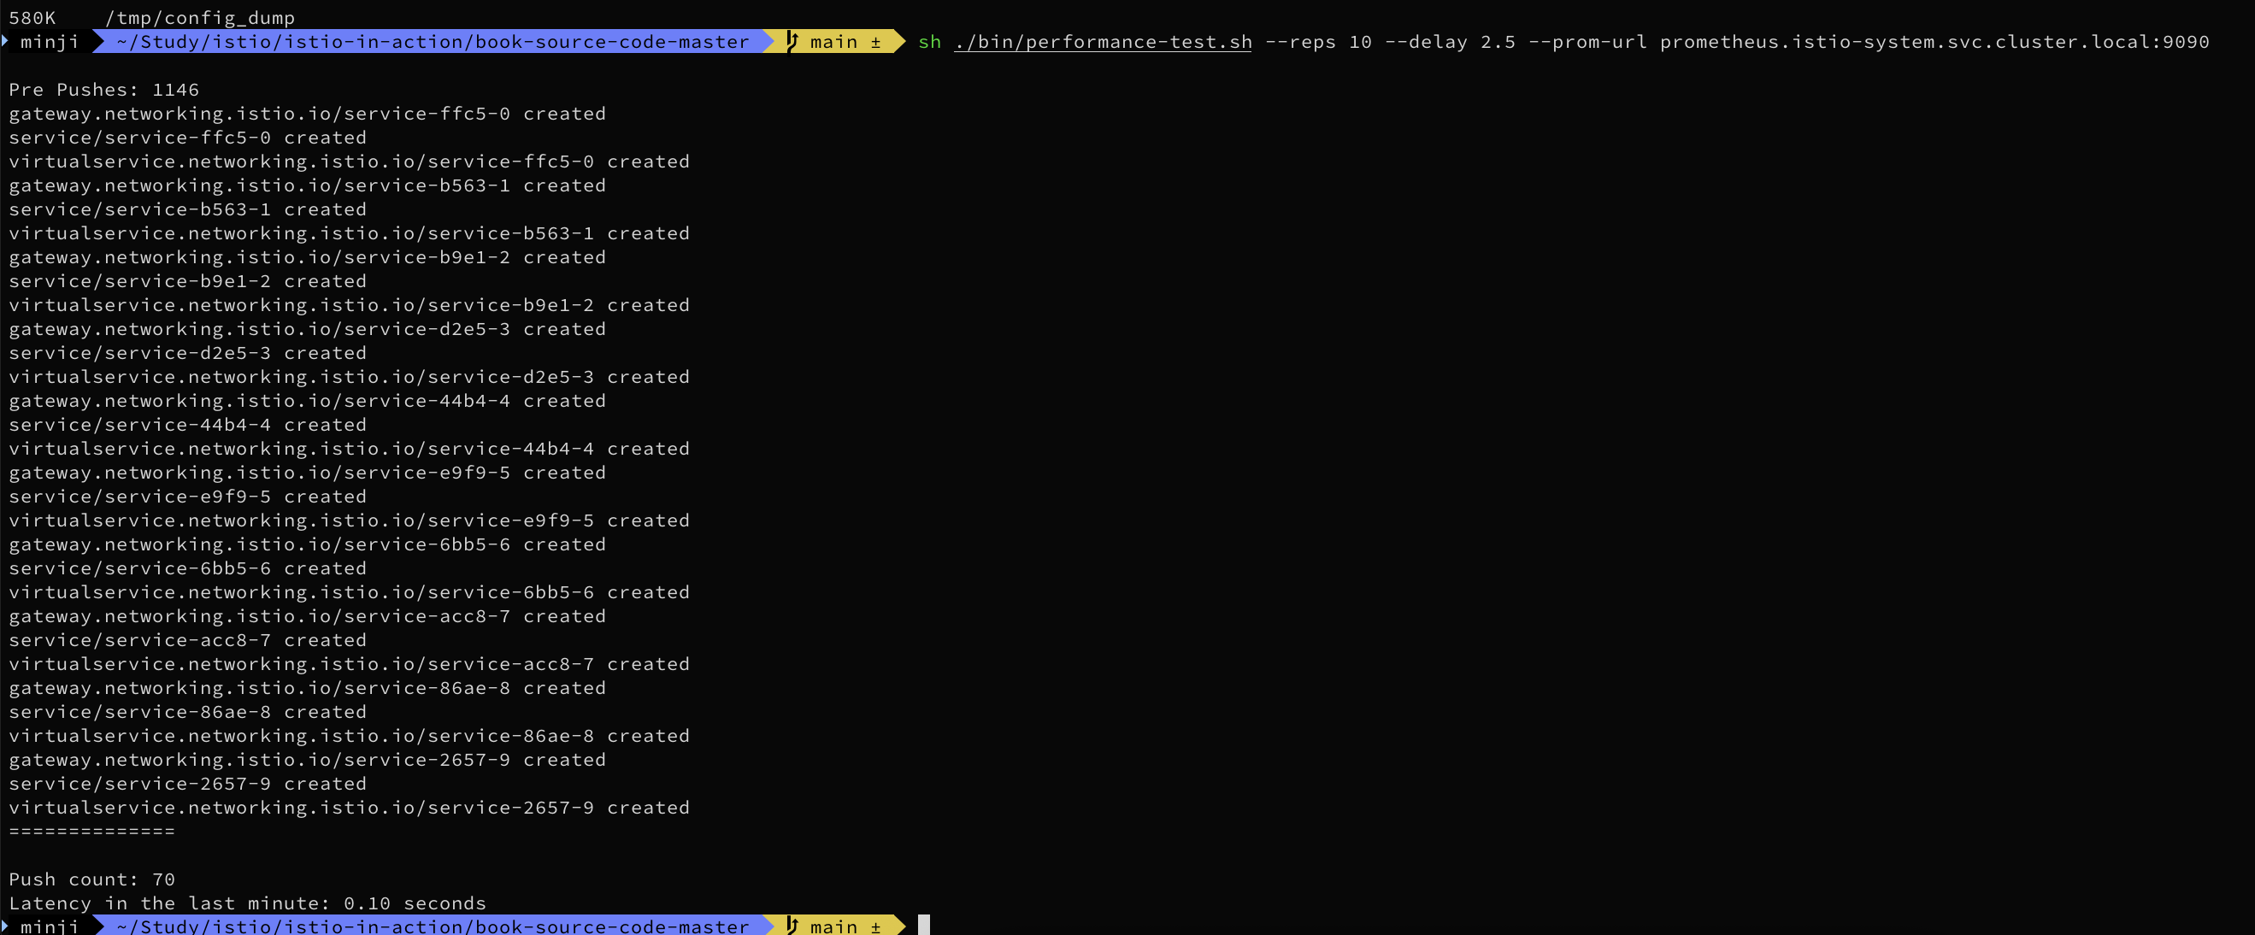Click the green sh command word
Viewport: 2255px width, 935px height.
[929, 41]
